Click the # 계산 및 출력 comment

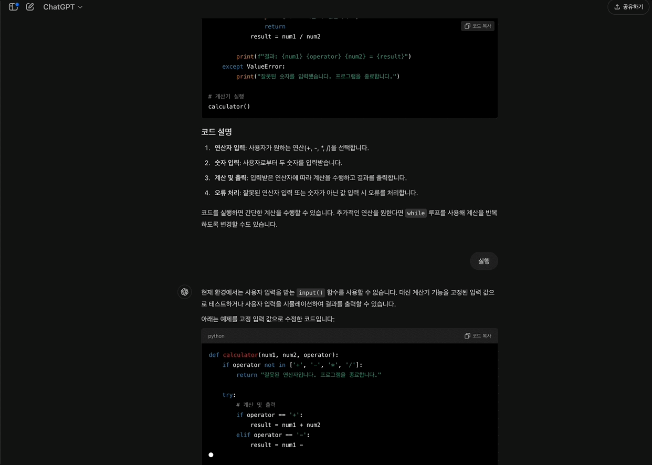(x=256, y=405)
